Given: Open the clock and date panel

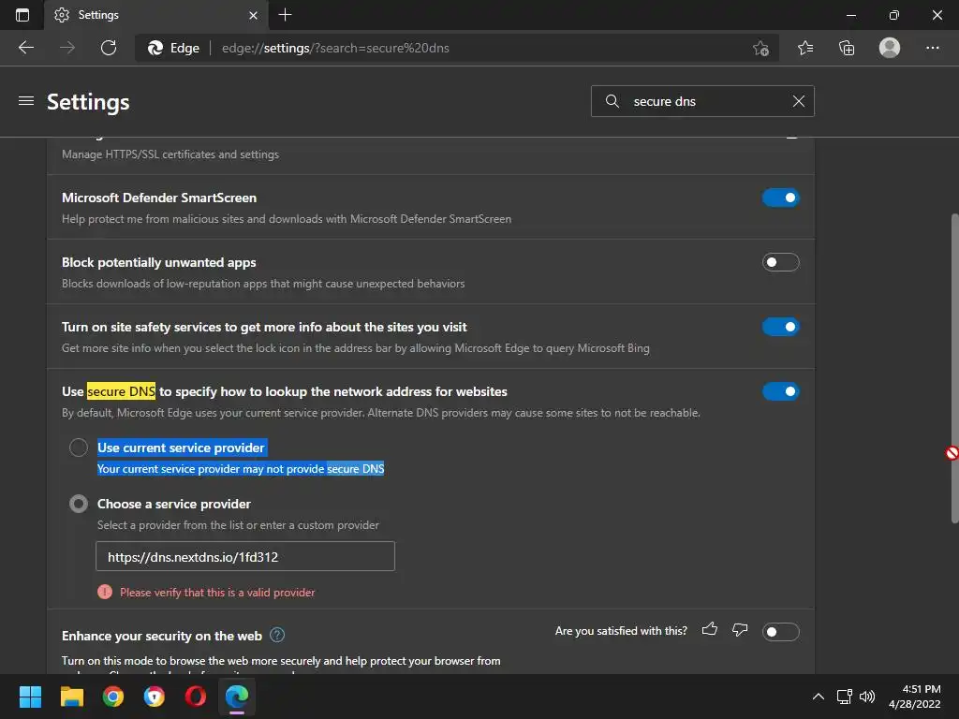Looking at the screenshot, I should click(915, 697).
